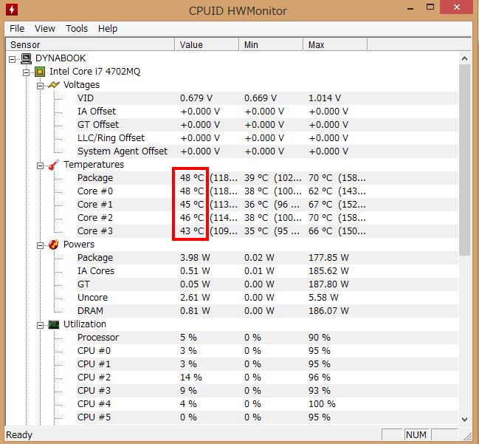479x444 pixels.
Task: Click the 0.679 V VID value
Action: (x=196, y=98)
